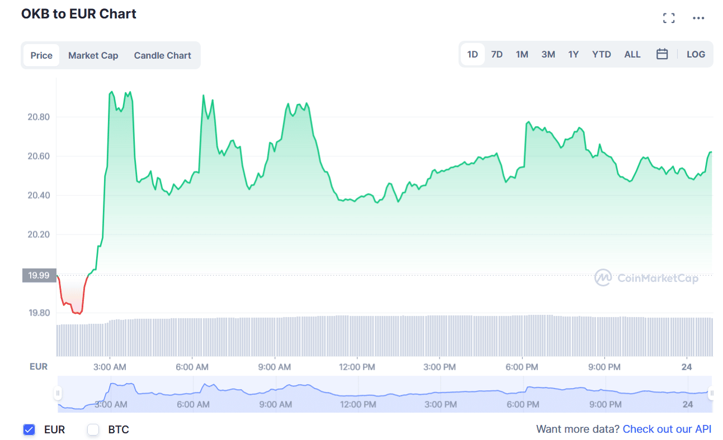The image size is (723, 440).
Task: Select the ALL time range
Action: click(632, 54)
